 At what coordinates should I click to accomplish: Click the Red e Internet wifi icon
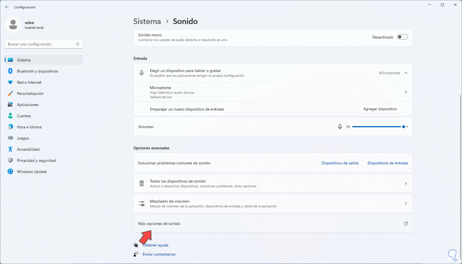pos(10,82)
